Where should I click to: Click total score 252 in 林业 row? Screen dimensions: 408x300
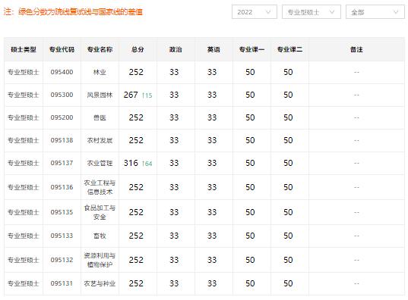(x=136, y=72)
